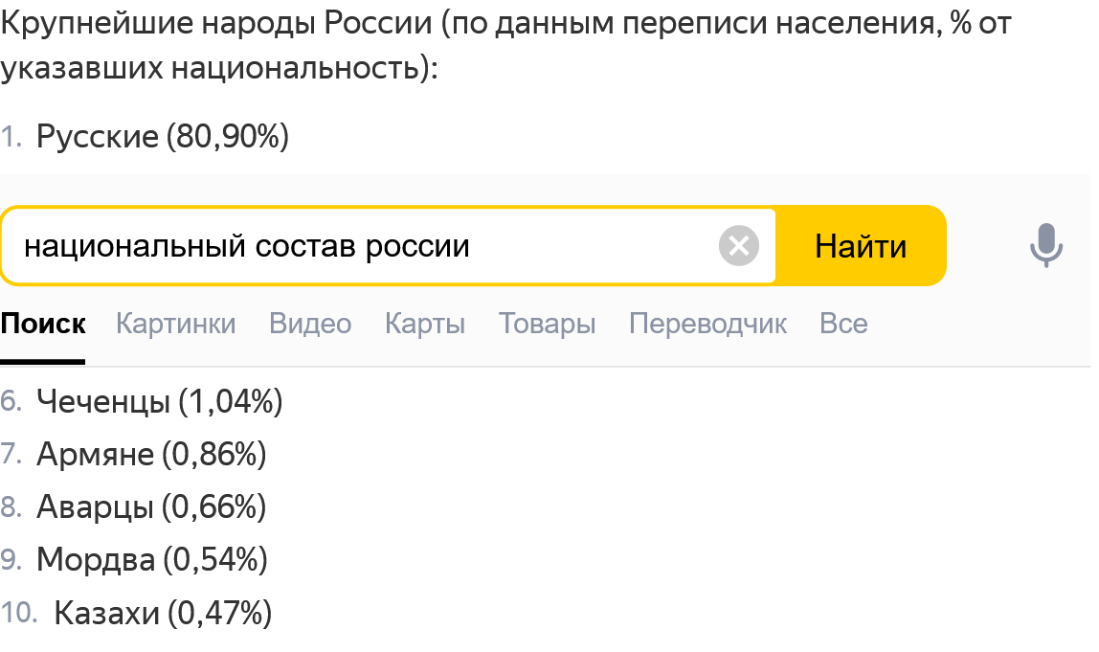
Task: Open the Карты tab
Action: [425, 324]
